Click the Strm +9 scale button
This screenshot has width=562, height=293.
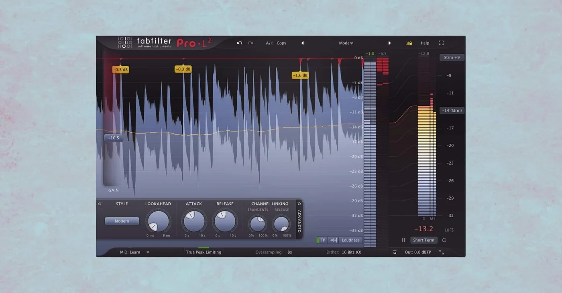pyautogui.click(x=452, y=57)
